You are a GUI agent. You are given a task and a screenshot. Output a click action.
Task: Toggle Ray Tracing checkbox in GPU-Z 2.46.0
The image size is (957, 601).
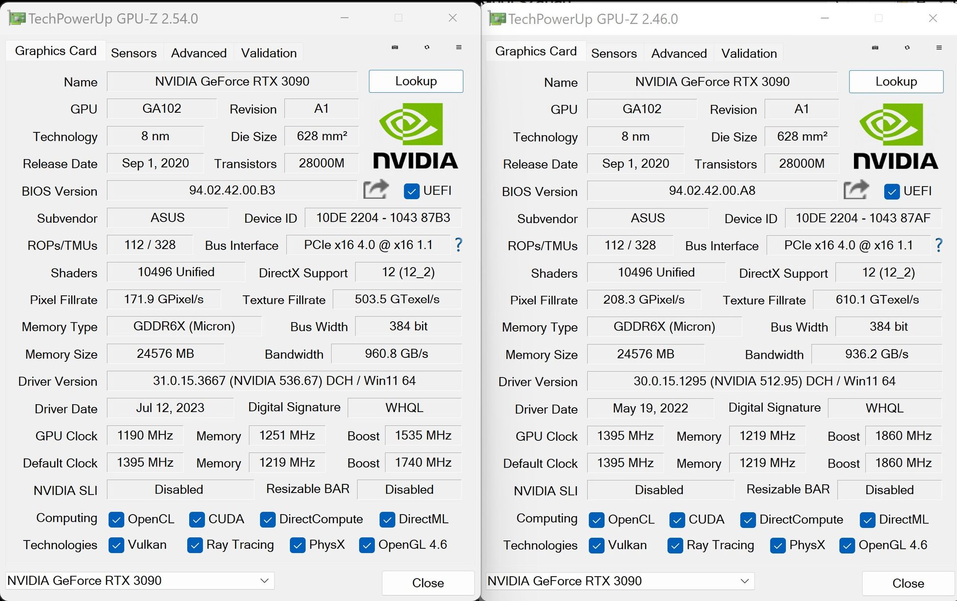[675, 545]
